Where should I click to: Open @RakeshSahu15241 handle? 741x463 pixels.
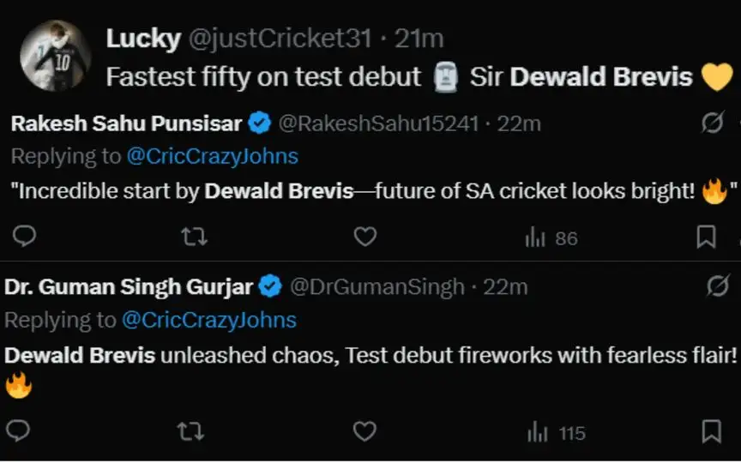[378, 123]
